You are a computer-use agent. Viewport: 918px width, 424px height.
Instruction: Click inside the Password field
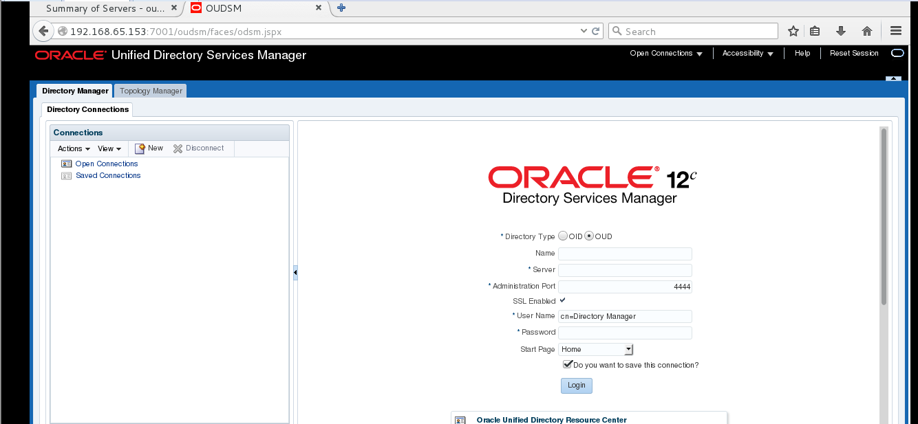624,333
